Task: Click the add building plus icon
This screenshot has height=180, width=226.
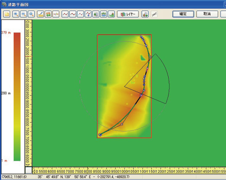Action: click(x=145, y=14)
